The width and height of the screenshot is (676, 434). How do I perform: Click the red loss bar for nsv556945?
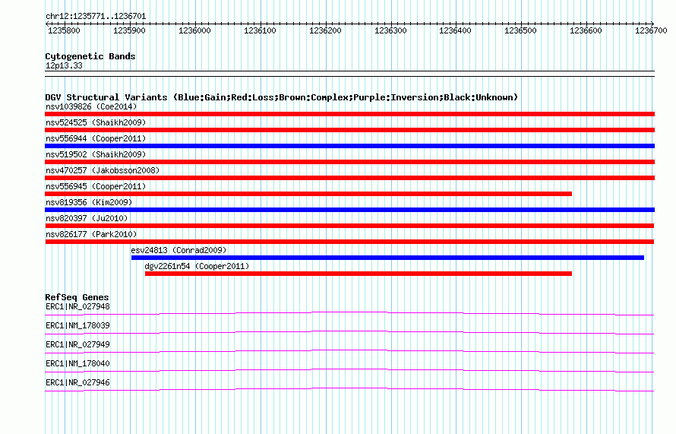click(x=308, y=194)
